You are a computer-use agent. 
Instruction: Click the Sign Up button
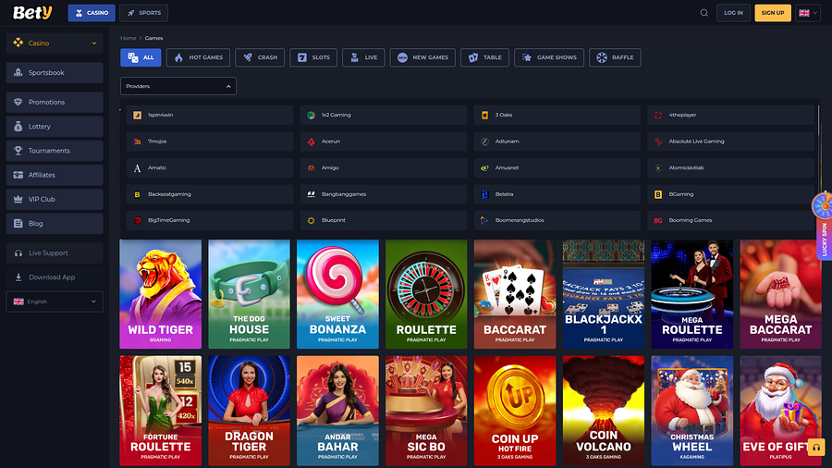pyautogui.click(x=773, y=13)
